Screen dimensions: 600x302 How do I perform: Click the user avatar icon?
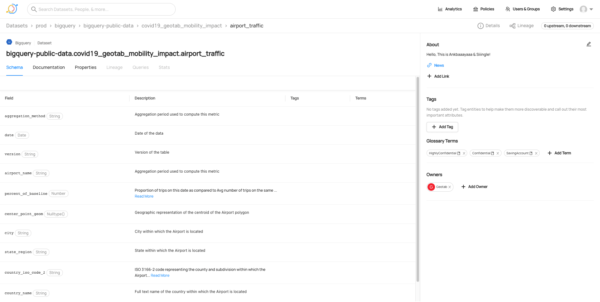pos(583,9)
